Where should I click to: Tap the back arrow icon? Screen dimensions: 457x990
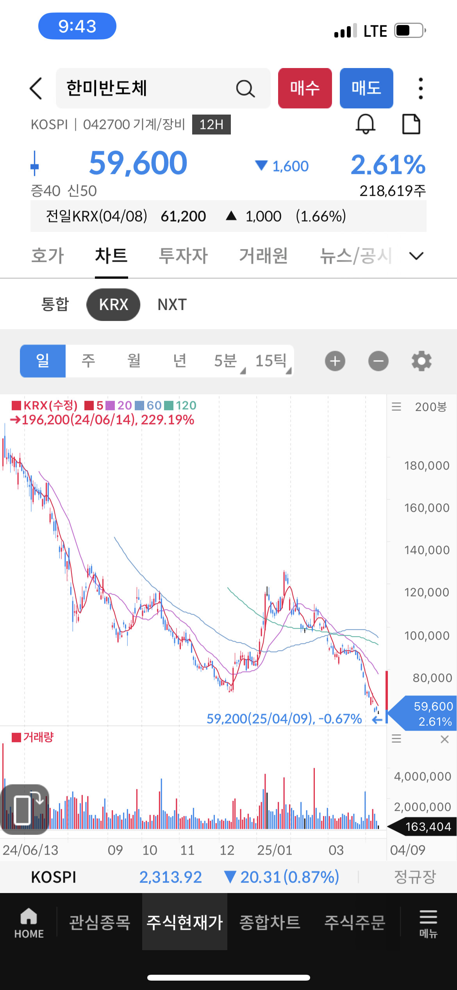click(36, 88)
